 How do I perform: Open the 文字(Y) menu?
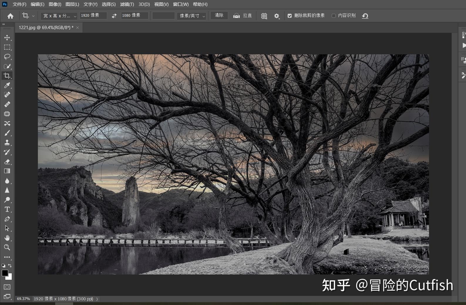[x=90, y=4]
